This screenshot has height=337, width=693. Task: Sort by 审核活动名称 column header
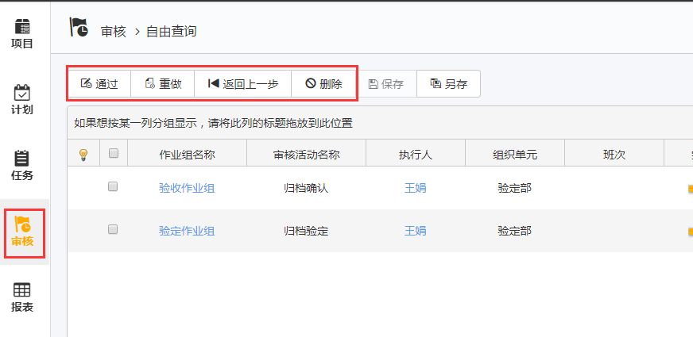306,155
